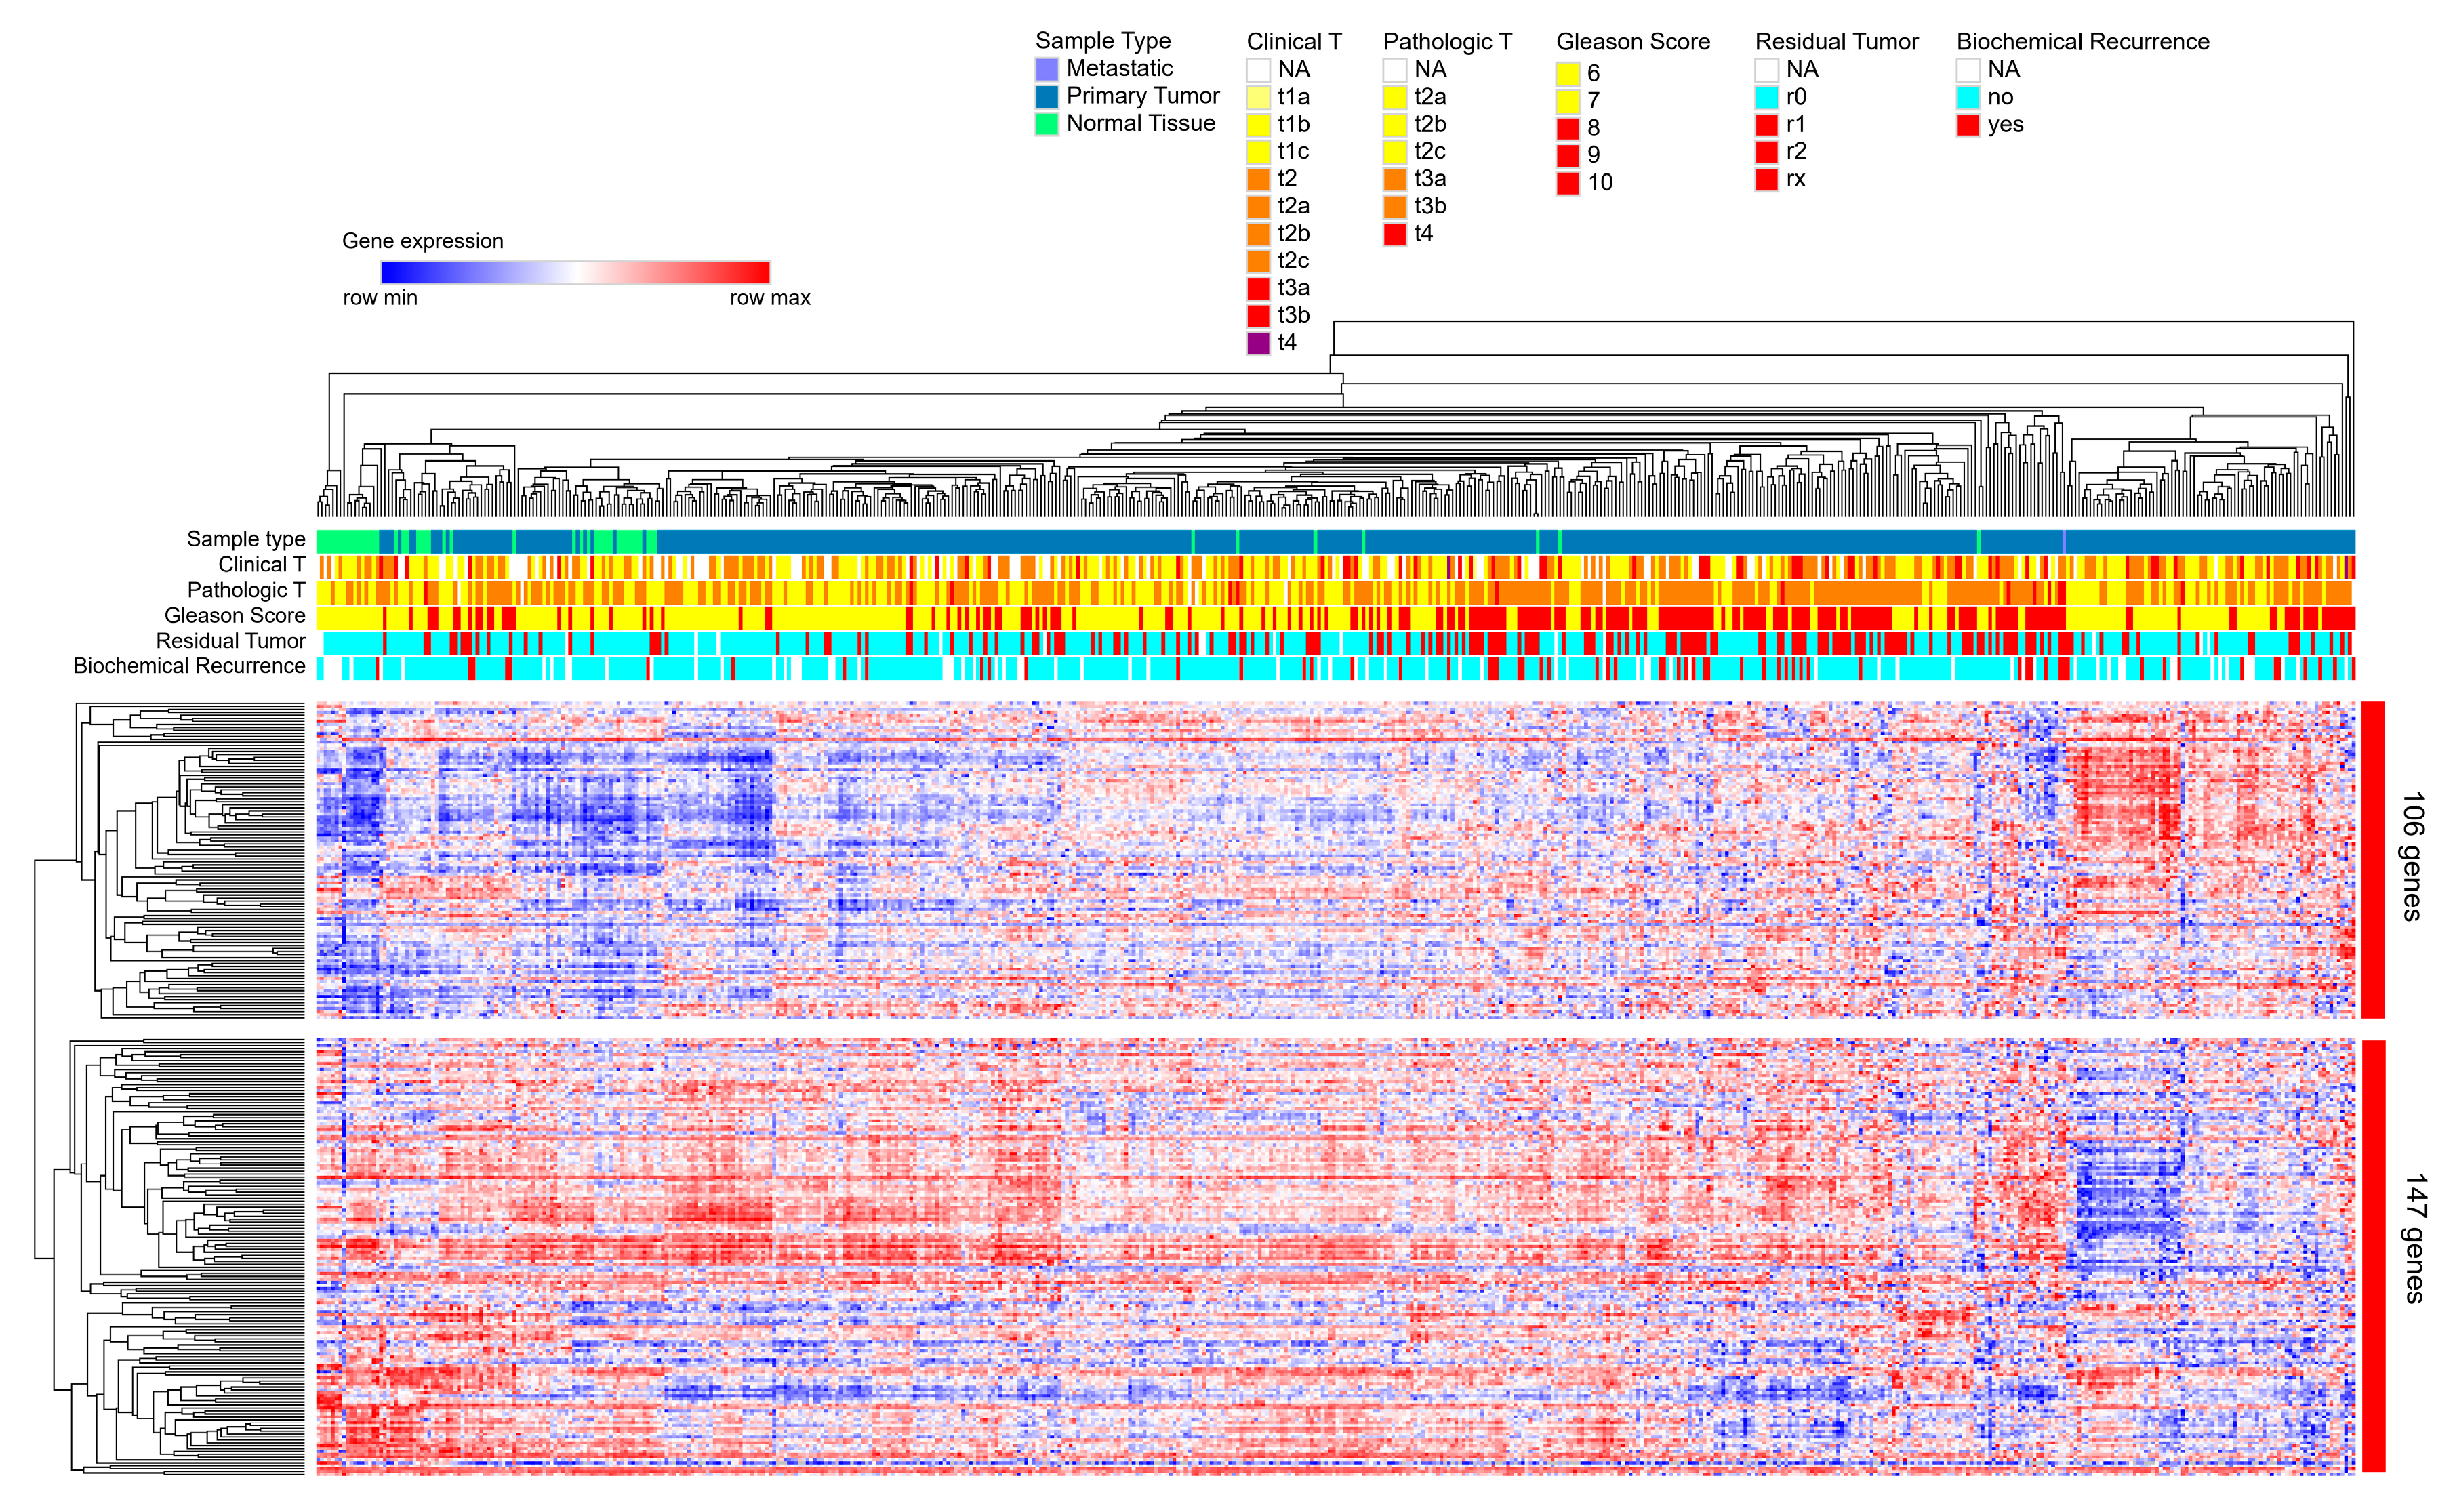2455x1512 pixels.
Task: Click the 'Biochemical Recurrence' row label
Action: [x=189, y=667]
